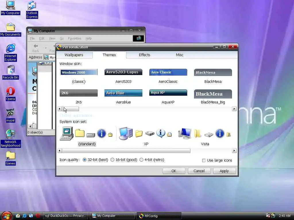Click Internet Explorer quick launch icon

click(x=24, y=216)
